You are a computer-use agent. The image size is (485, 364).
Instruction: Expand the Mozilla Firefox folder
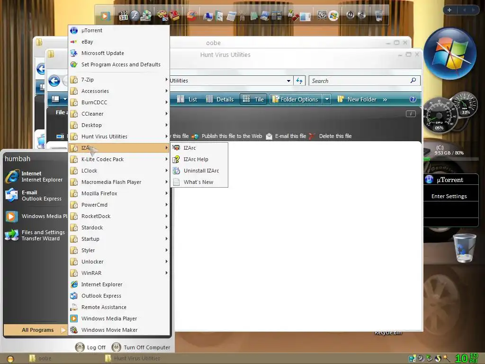pyautogui.click(x=119, y=193)
